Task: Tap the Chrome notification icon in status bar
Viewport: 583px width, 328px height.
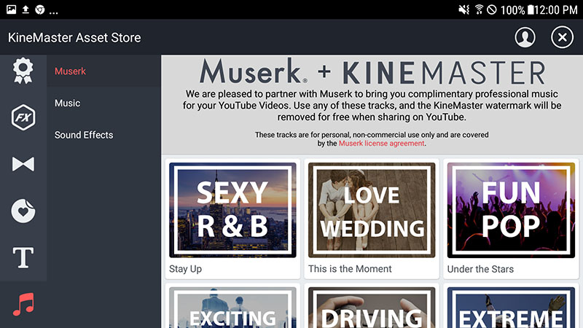Action: (40, 9)
